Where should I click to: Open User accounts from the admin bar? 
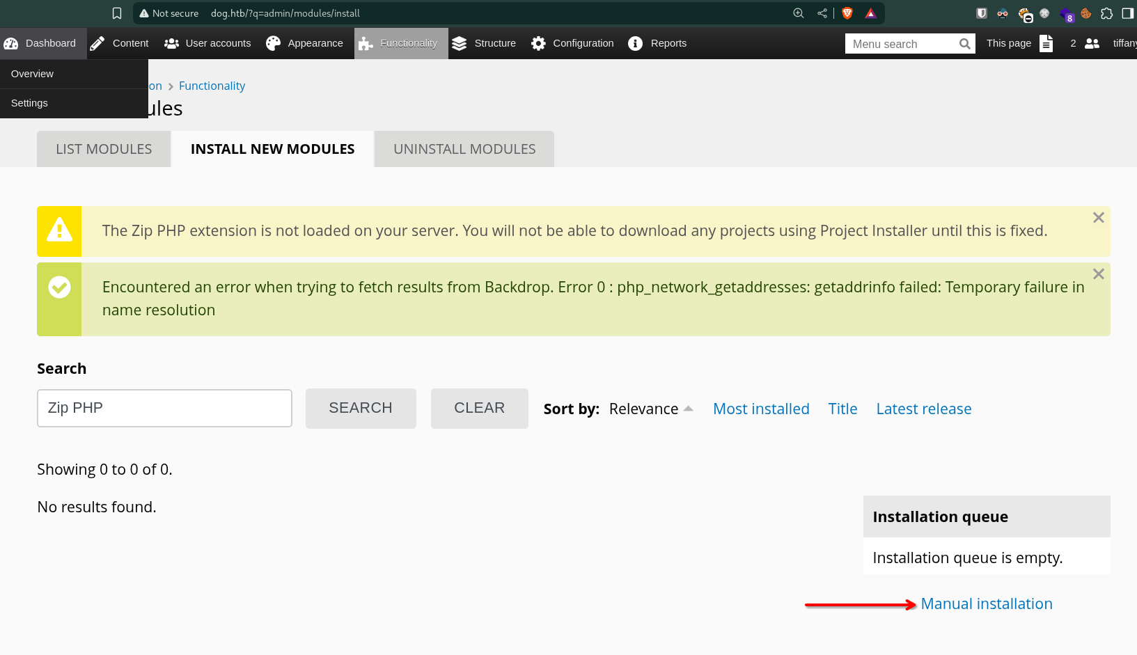click(207, 43)
